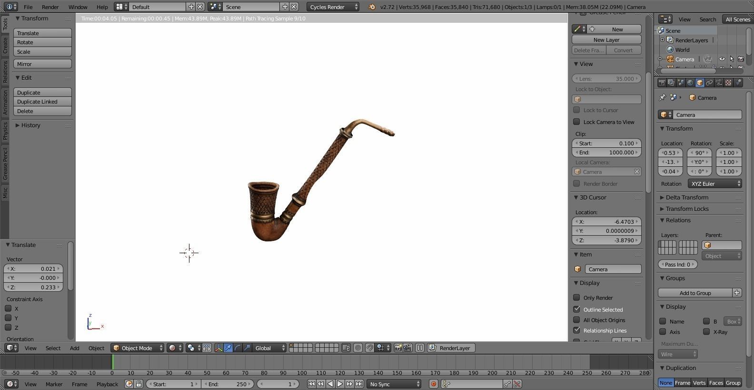The width and height of the screenshot is (754, 390).
Task: Click the New Layer button
Action: (606, 40)
